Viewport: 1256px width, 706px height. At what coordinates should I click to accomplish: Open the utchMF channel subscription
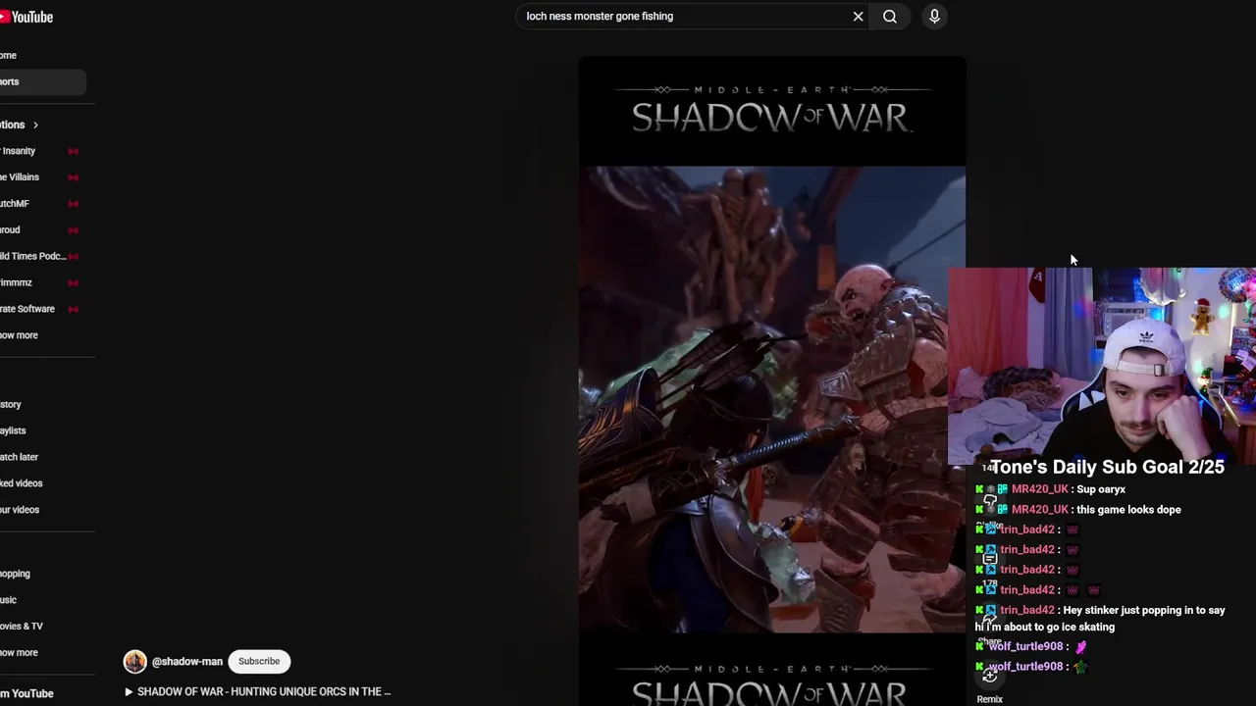(x=15, y=204)
